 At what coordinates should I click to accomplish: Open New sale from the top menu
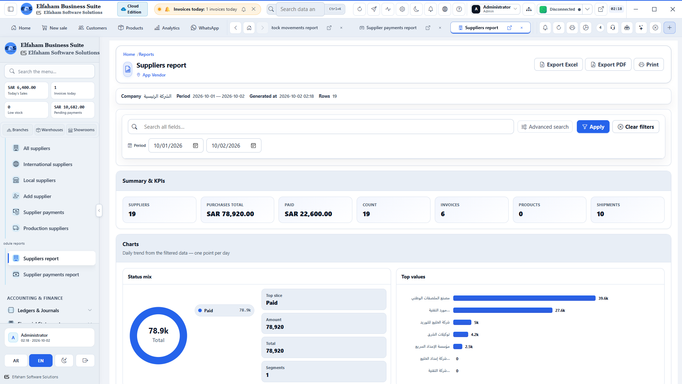pyautogui.click(x=54, y=28)
